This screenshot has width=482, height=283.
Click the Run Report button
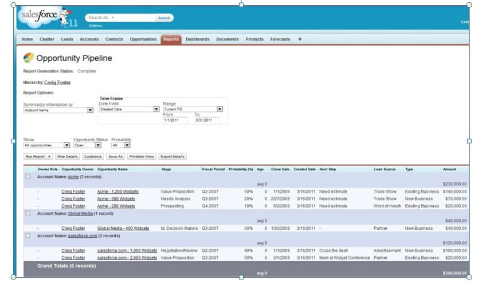pos(35,157)
